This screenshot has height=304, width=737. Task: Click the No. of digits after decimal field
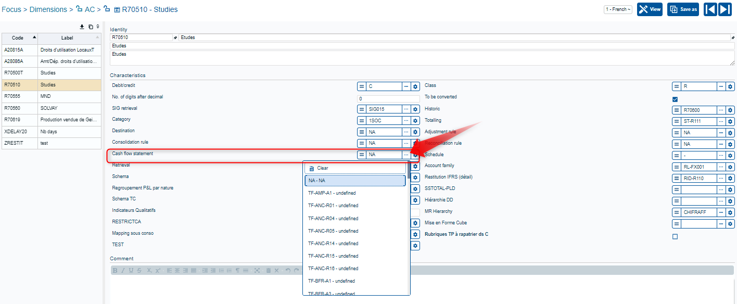click(388, 98)
